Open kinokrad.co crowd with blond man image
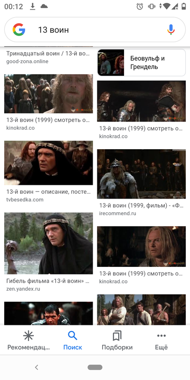Screen dimensions: 190x380 [x=48, y=94]
